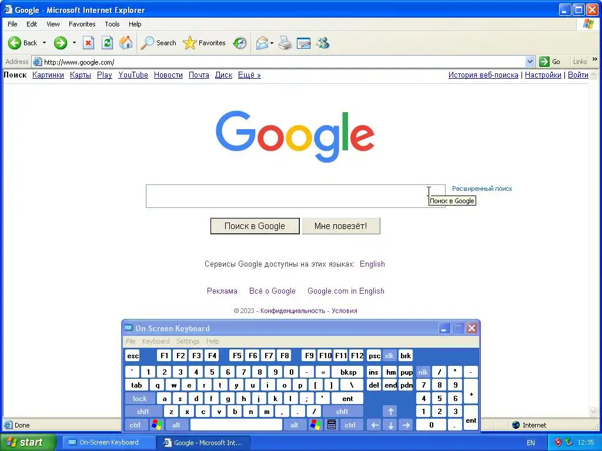Expand the Back button history dropdown
Screen dimensions: 602x451
tap(44, 43)
